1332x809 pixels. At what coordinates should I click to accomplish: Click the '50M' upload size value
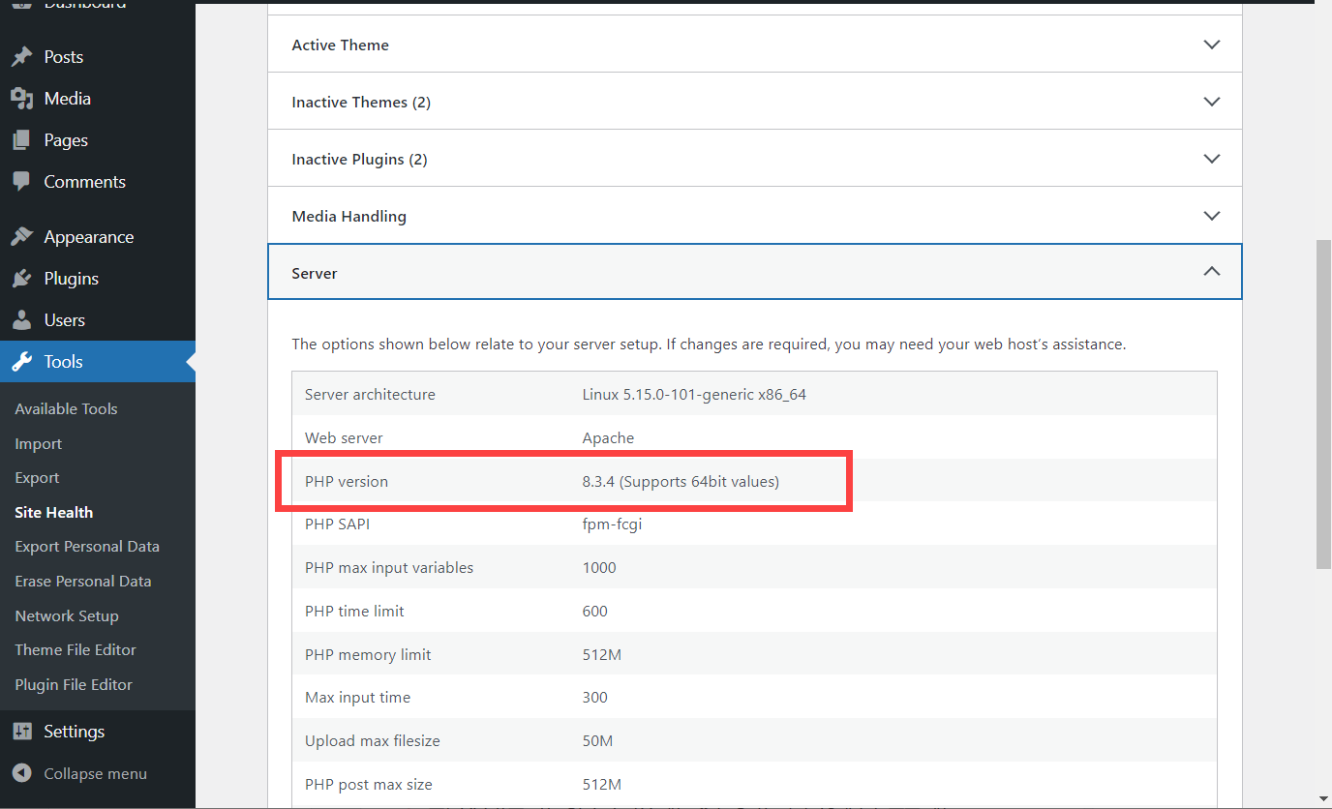tap(597, 741)
